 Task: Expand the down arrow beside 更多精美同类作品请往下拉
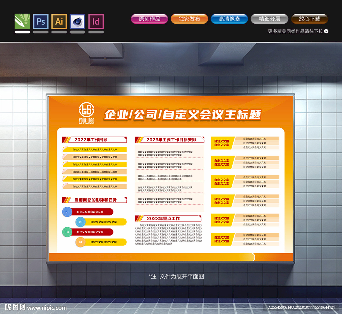326,31
